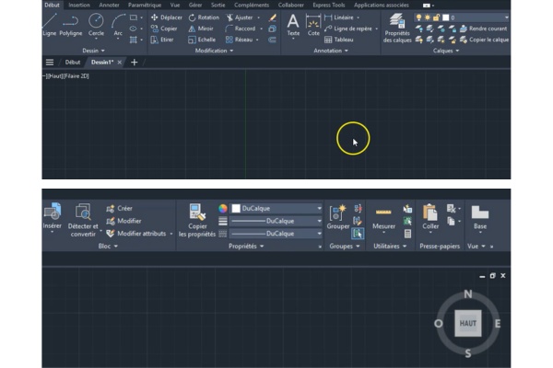Click Modifier block button
This screenshot has height=368, width=553.
coord(124,221)
